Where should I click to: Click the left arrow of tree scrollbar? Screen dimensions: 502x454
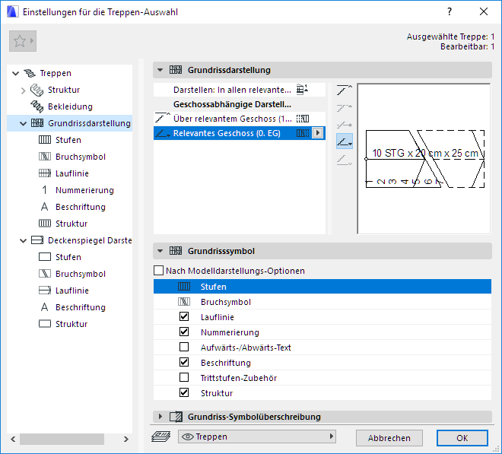[13, 440]
